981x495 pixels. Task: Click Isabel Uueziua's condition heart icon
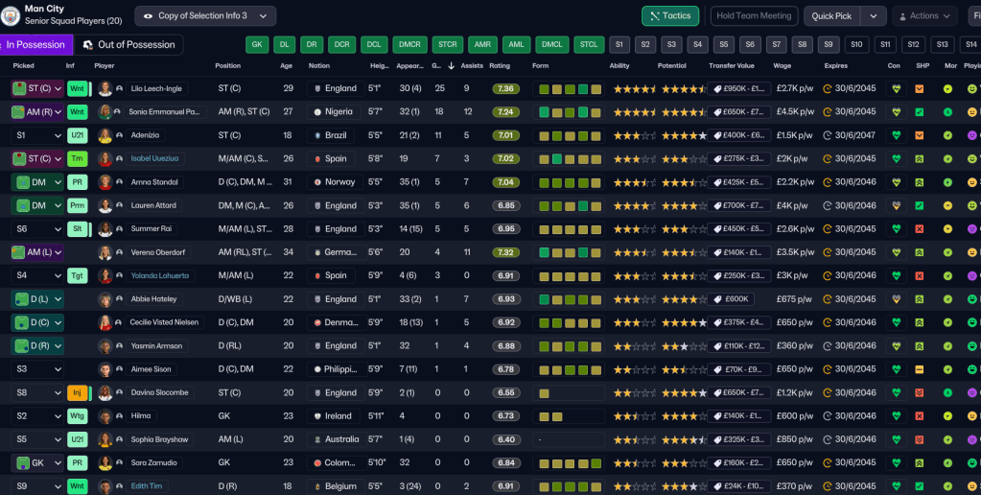point(896,158)
